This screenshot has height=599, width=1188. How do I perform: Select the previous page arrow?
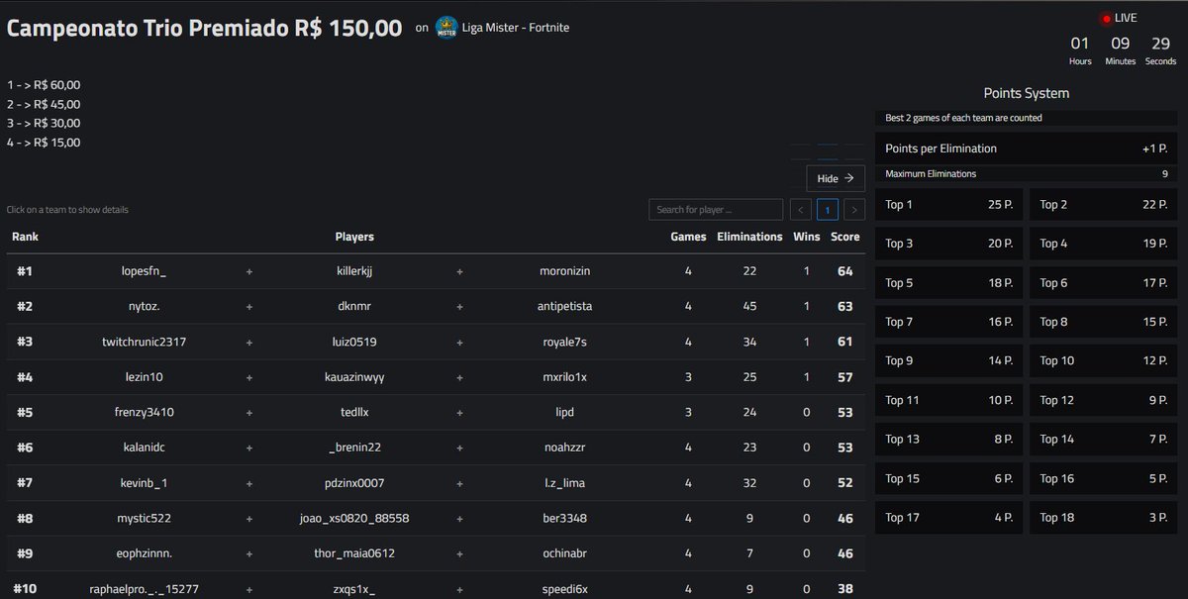(800, 210)
